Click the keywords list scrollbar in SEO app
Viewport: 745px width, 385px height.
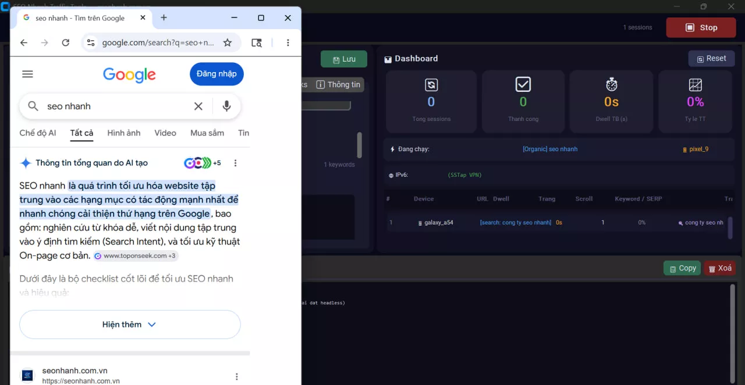[359, 145]
